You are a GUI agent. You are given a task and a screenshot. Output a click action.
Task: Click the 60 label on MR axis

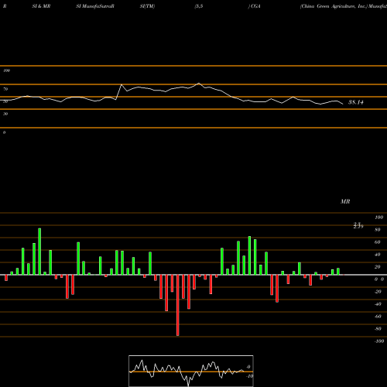[x=378, y=242]
